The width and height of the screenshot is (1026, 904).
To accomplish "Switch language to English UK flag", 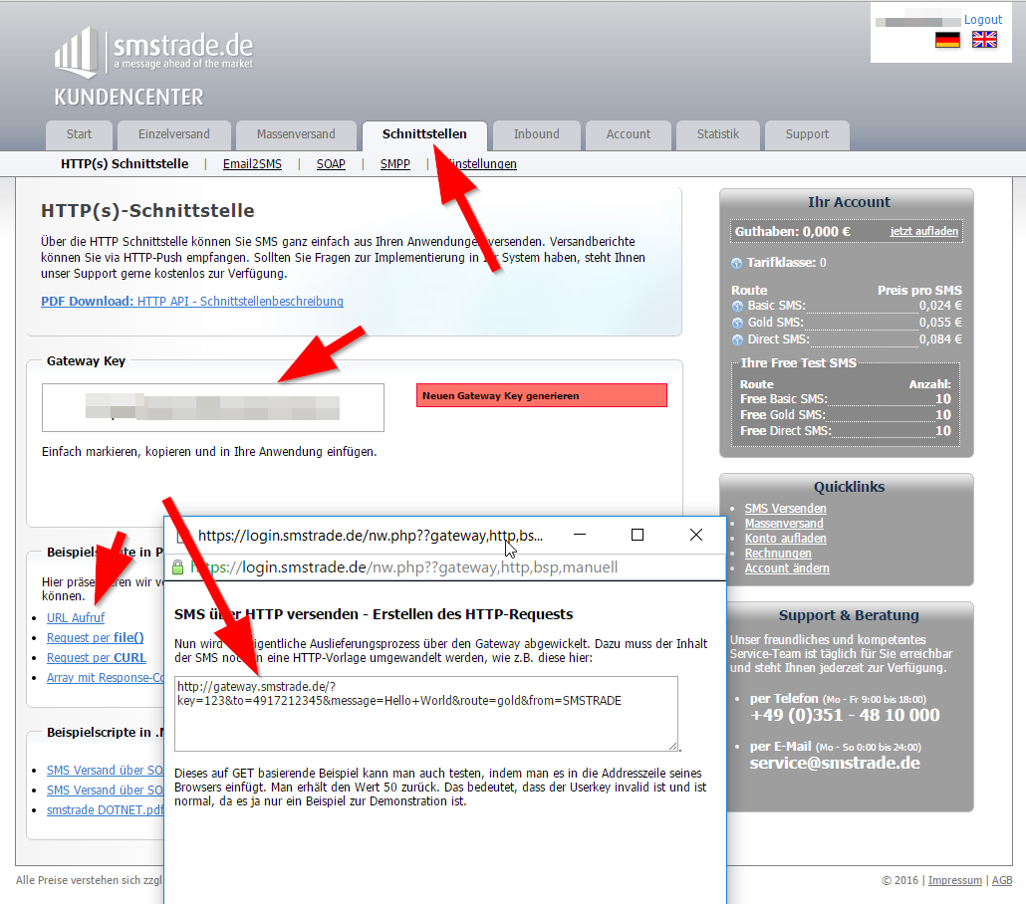I will pos(984,40).
